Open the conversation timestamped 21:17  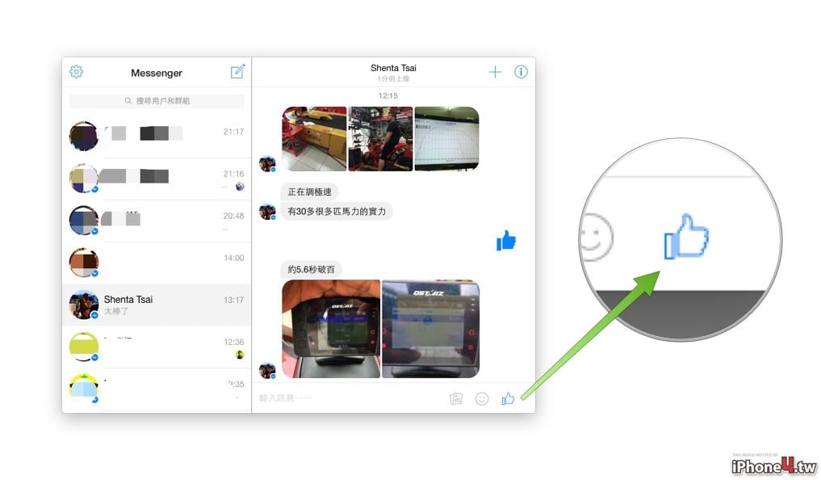pos(157,137)
